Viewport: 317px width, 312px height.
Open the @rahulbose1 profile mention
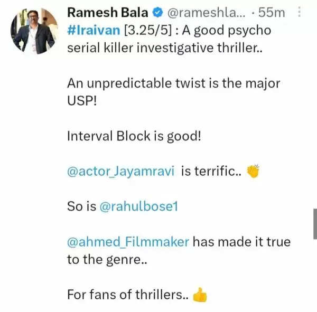(x=138, y=206)
